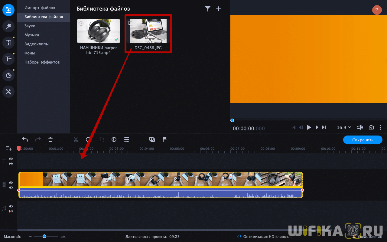This screenshot has height=242, width=387.
Task: Open the filters magic wand panel
Action: 8,26
